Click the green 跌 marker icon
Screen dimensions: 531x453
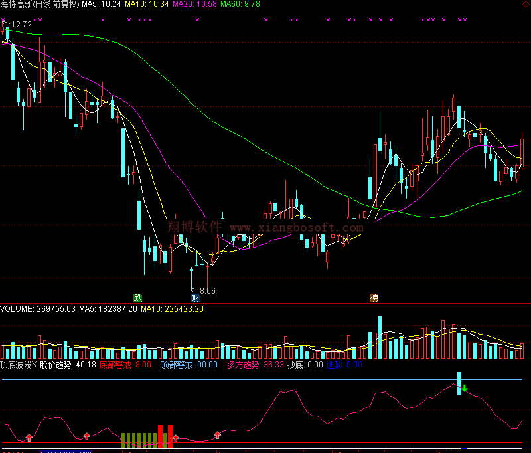click(x=137, y=298)
